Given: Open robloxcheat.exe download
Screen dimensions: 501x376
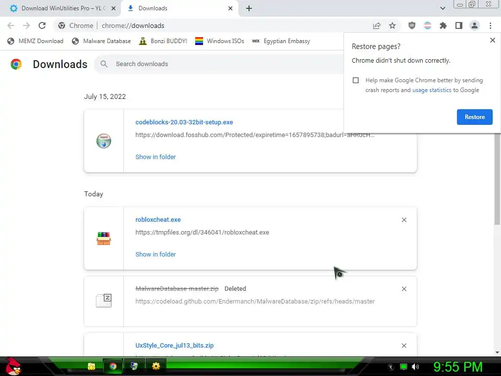Looking at the screenshot, I should (158, 220).
